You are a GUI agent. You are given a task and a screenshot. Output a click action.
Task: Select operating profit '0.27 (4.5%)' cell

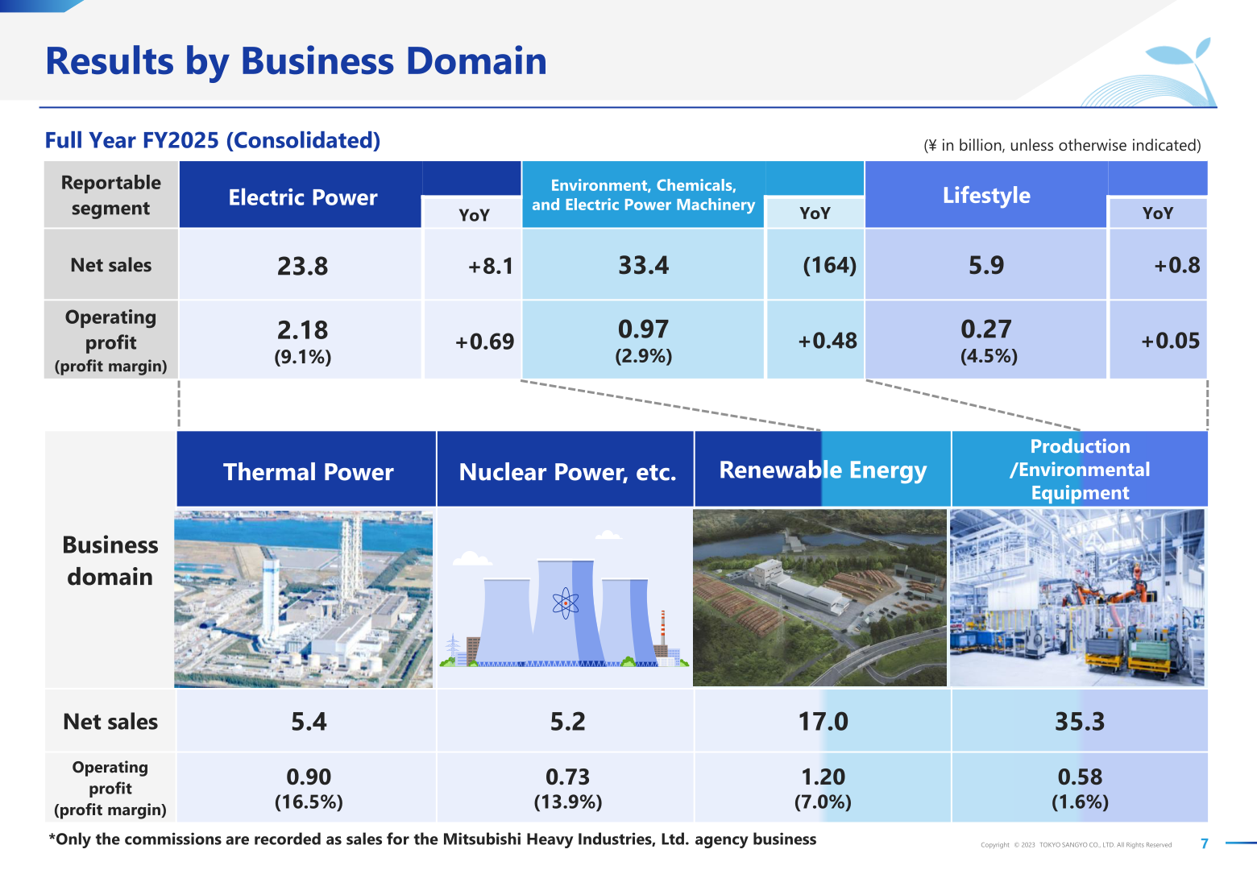986,341
